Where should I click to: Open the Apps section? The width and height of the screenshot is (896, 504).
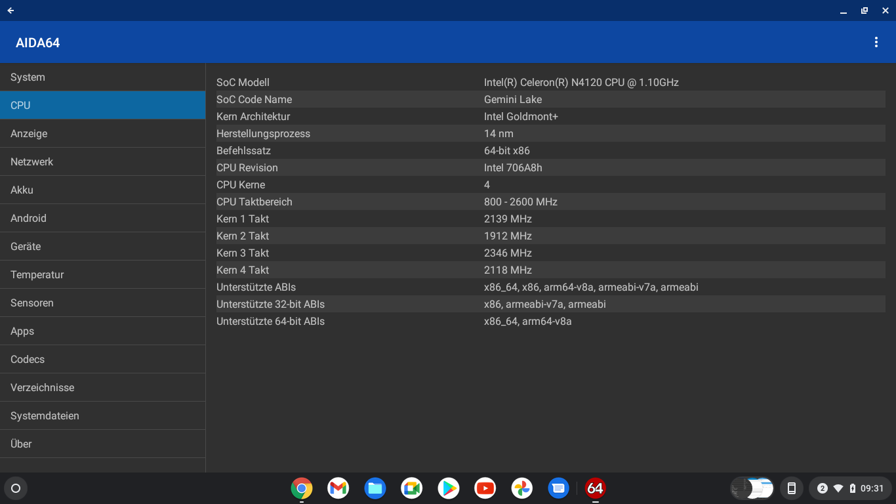point(103,331)
